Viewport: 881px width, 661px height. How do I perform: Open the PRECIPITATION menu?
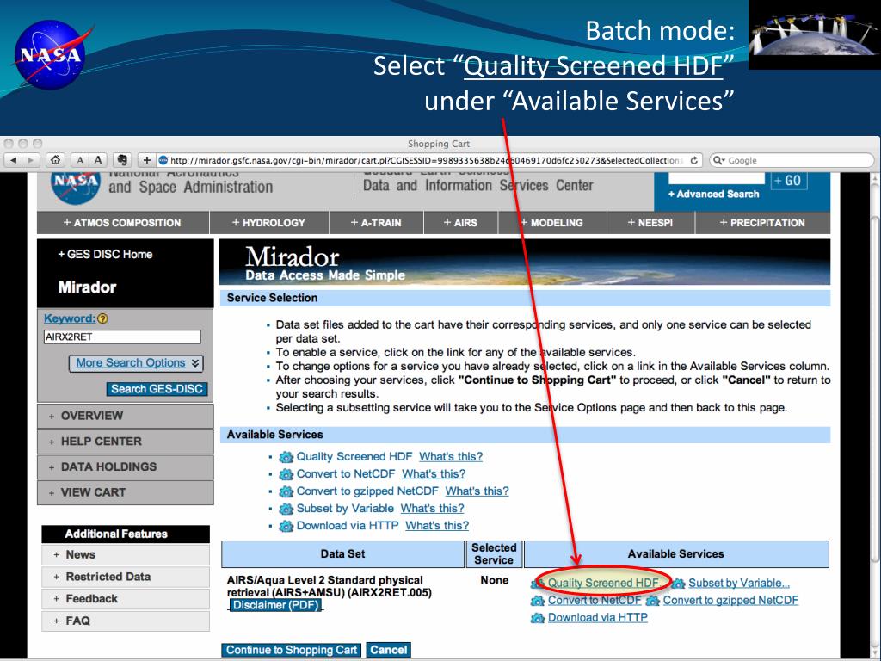click(762, 223)
